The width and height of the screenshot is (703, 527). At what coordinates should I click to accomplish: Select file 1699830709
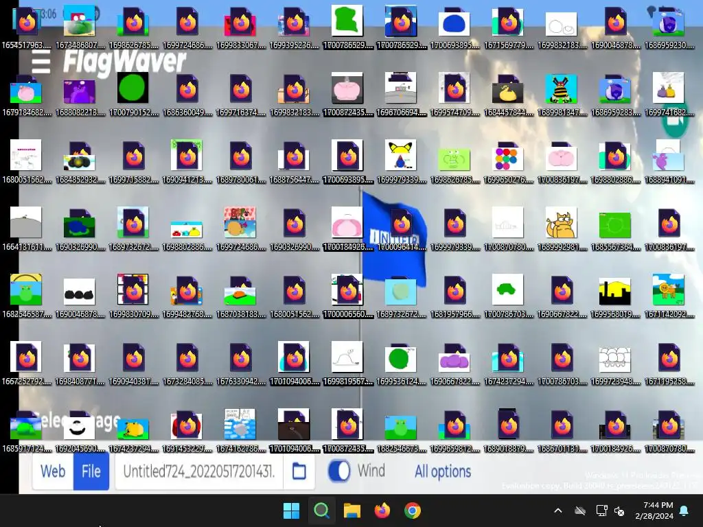(133, 296)
